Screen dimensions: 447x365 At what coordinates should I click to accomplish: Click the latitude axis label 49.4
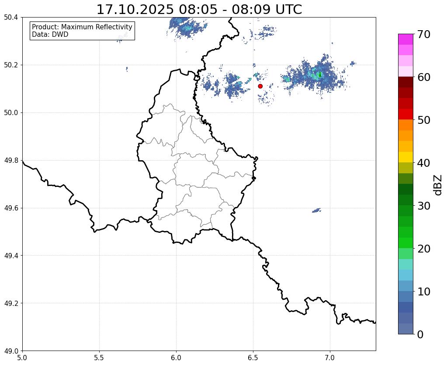point(11,256)
